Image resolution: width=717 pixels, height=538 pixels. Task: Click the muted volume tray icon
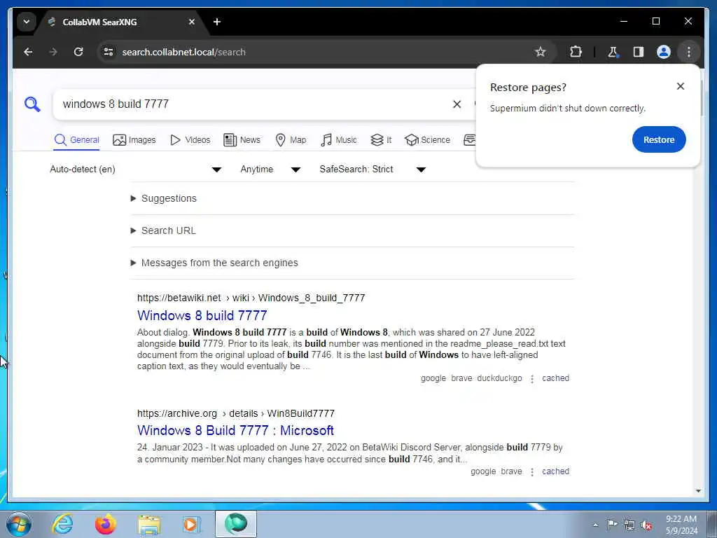pyautogui.click(x=646, y=525)
